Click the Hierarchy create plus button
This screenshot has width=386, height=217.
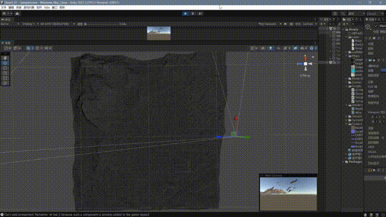click(322, 24)
